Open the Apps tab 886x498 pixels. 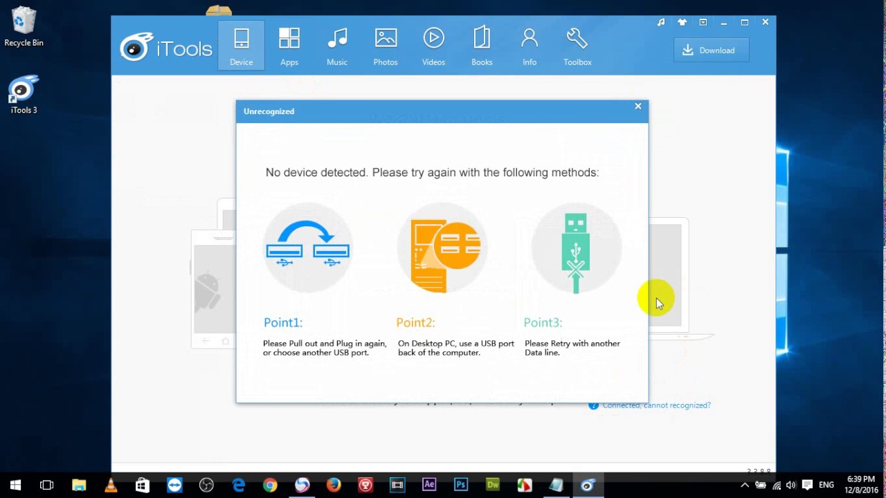[289, 46]
